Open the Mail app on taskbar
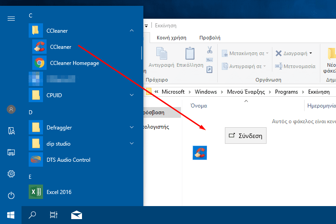Image resolution: width=336 pixels, height=224 pixels. pyautogui.click(x=77, y=215)
